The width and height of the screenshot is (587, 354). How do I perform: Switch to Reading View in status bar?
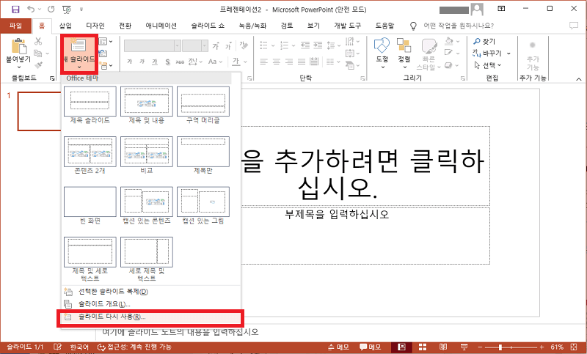[x=443, y=347]
